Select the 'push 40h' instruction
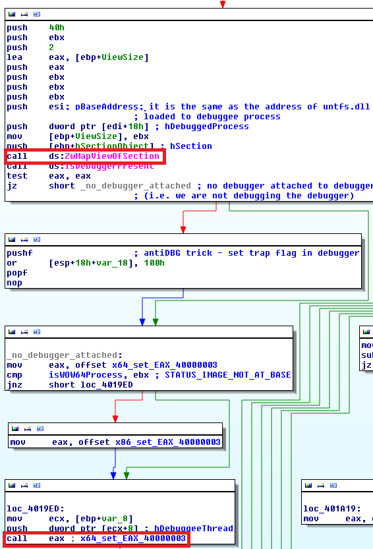The width and height of the screenshot is (373, 549). coord(36,28)
